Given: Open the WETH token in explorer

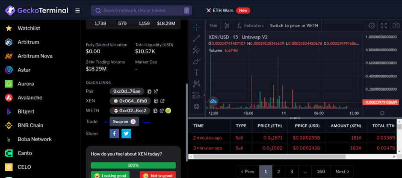Looking at the screenshot, I should pos(162,111).
